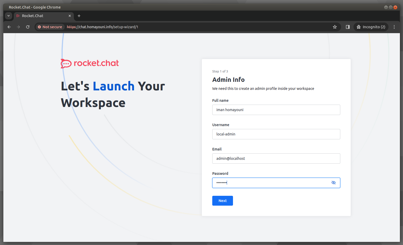Click the 'Username' label

tap(221, 125)
